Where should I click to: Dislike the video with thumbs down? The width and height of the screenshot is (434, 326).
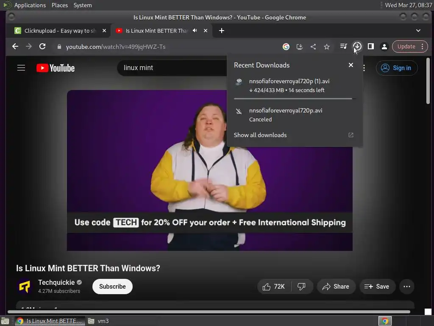301,287
